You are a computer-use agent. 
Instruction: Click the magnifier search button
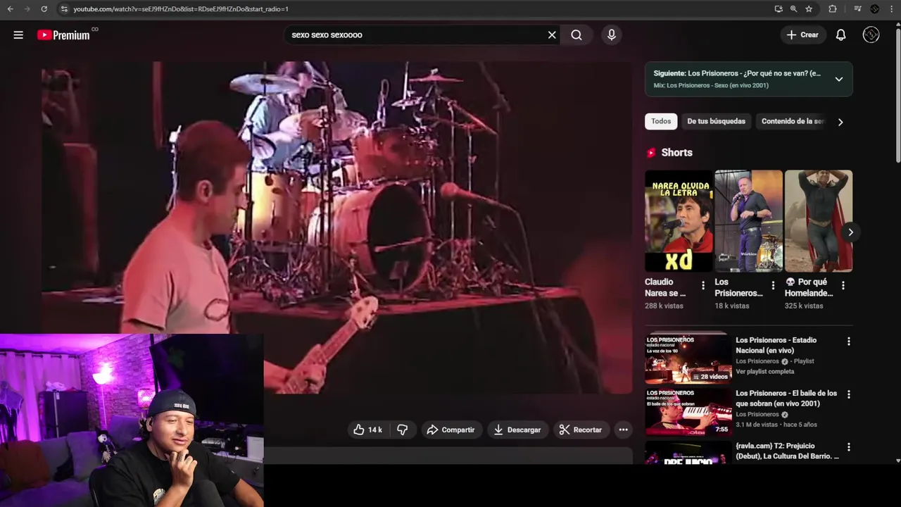pos(576,35)
